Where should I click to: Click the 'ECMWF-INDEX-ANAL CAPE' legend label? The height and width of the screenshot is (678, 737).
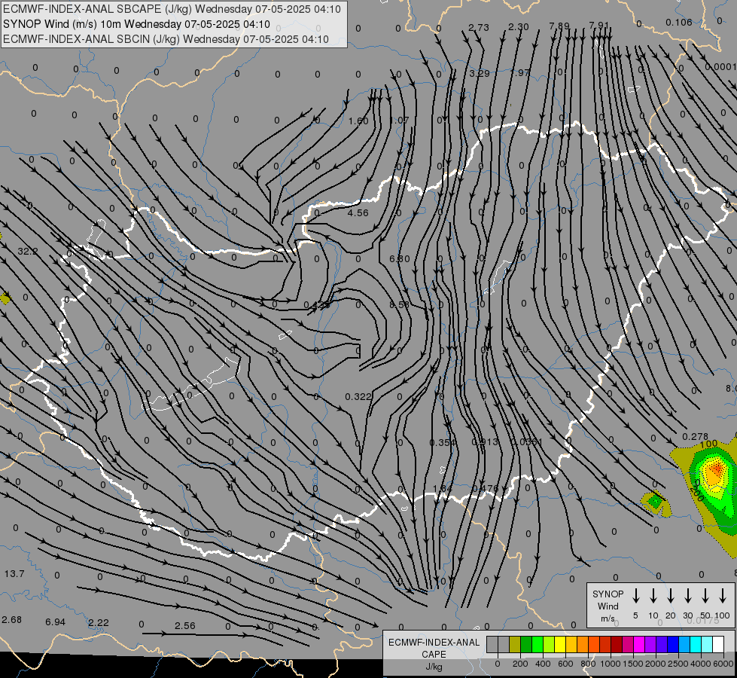(x=434, y=648)
